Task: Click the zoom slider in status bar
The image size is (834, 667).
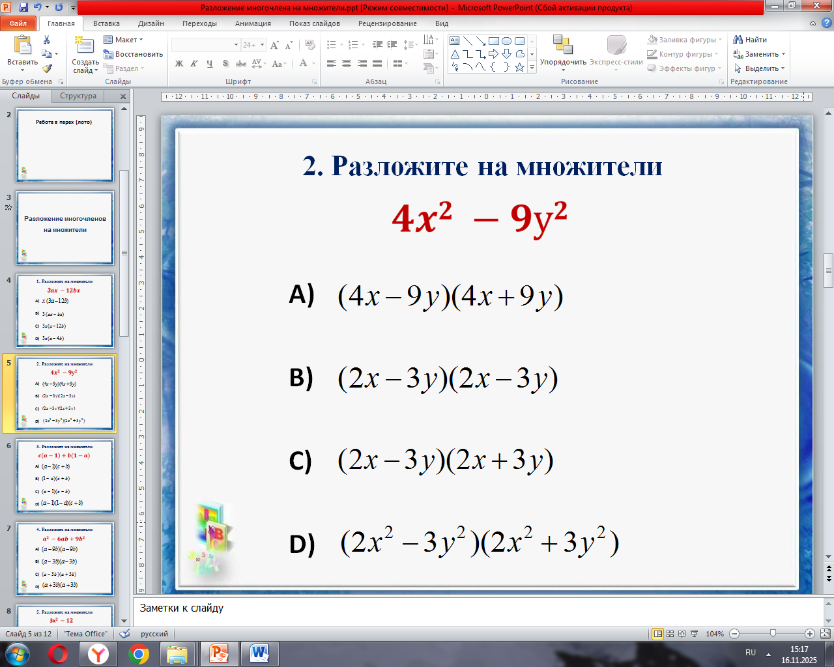Action: (773, 634)
